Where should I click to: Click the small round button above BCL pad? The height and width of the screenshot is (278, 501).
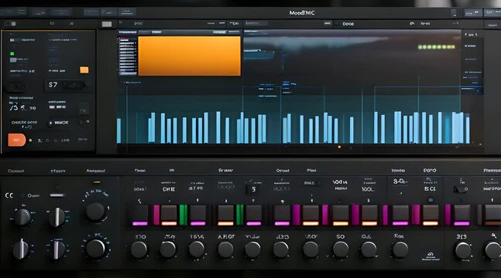point(431,200)
